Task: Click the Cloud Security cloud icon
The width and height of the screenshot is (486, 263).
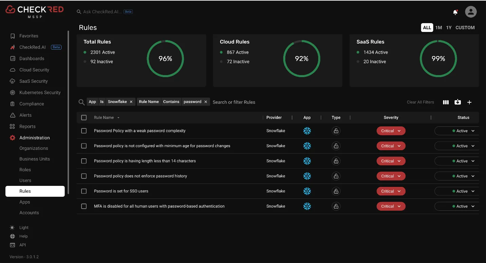Action: coord(13,70)
